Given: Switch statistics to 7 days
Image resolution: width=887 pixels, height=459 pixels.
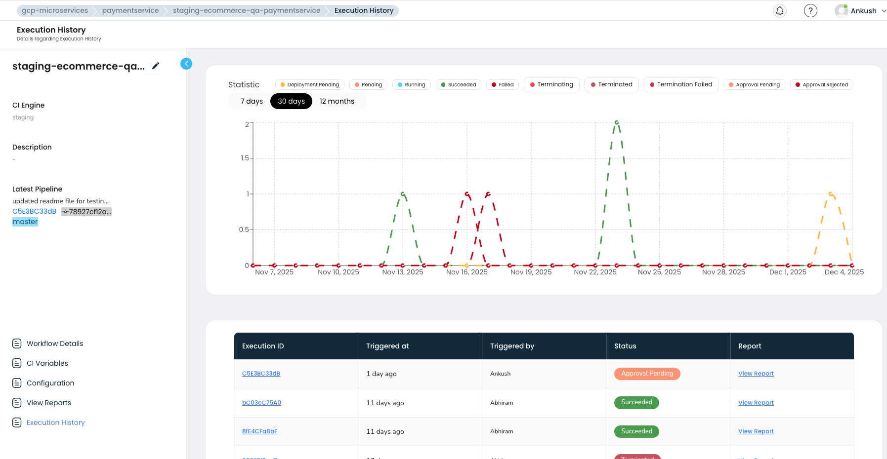Looking at the screenshot, I should (x=252, y=101).
